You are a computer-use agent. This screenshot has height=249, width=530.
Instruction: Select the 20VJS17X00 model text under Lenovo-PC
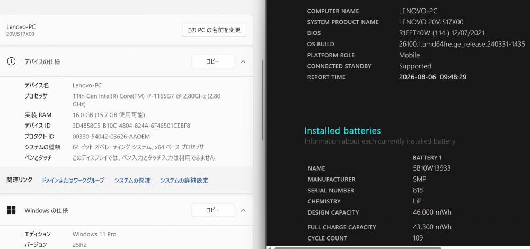(20, 34)
